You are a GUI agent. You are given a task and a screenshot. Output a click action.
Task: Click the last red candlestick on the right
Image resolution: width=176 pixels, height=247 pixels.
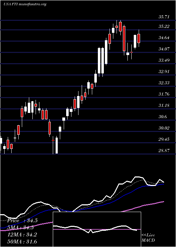[139, 38]
